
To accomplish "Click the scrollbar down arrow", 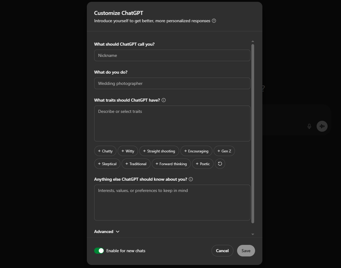I will tap(253, 234).
